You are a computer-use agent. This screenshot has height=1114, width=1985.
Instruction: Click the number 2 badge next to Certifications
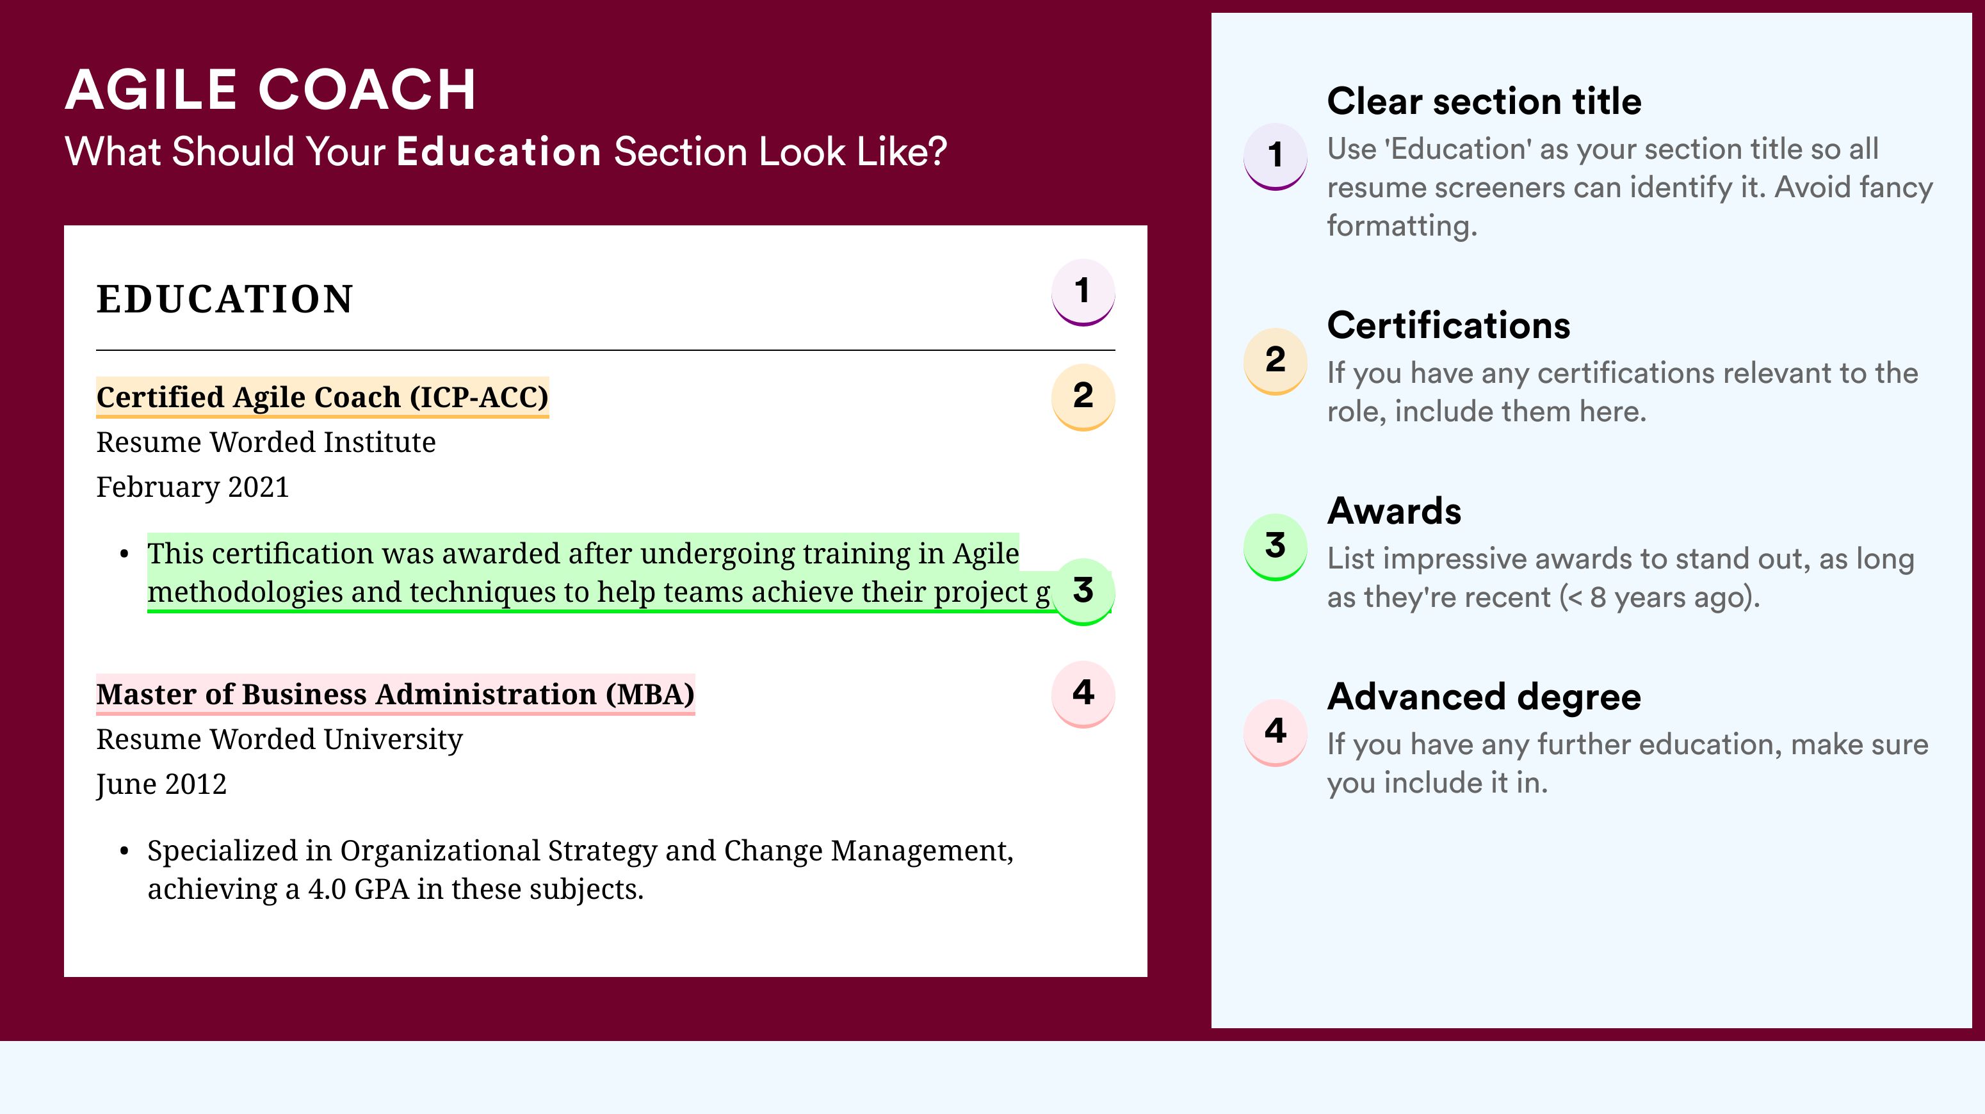(x=1274, y=361)
